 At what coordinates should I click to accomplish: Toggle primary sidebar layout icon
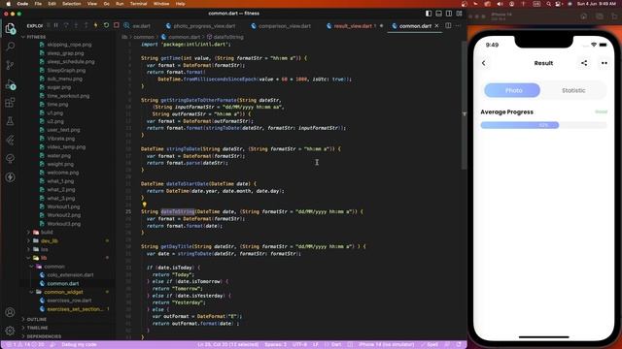click(429, 14)
